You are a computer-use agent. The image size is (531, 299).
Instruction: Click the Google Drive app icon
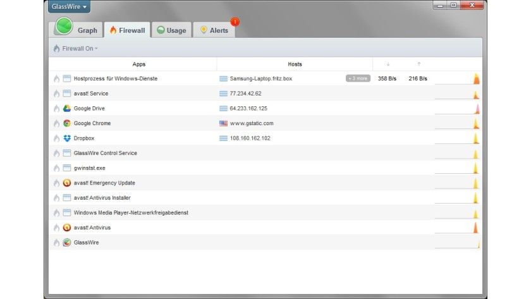point(67,108)
